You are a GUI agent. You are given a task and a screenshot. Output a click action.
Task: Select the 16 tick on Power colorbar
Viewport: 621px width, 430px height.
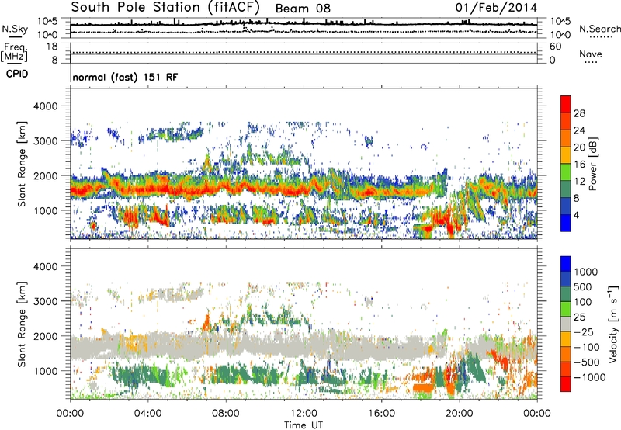click(x=579, y=165)
